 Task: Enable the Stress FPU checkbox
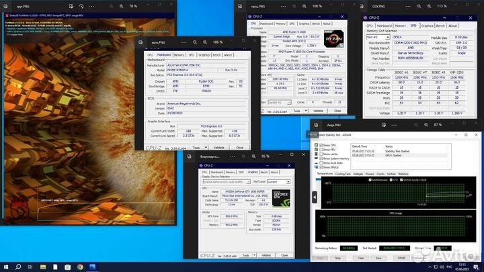coord(321,150)
